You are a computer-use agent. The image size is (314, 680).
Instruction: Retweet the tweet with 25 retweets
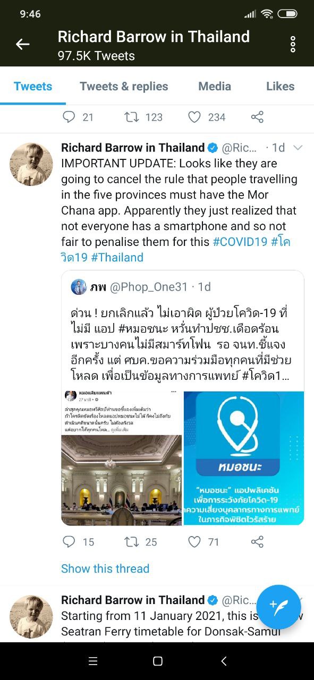[131, 542]
